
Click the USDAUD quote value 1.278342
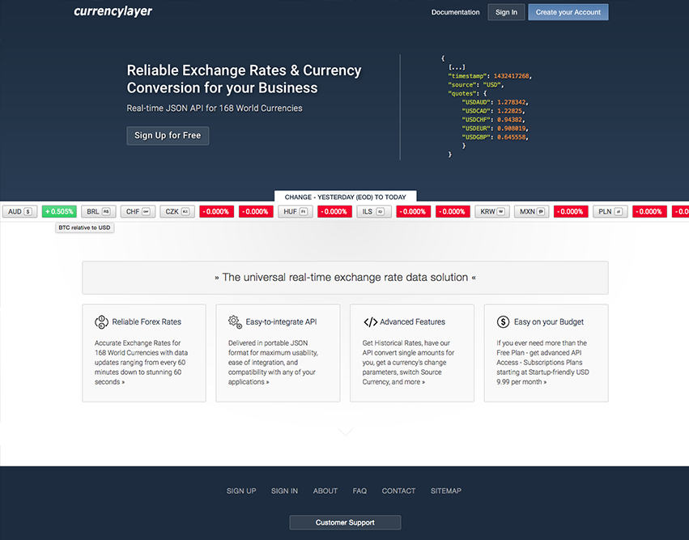pos(512,102)
